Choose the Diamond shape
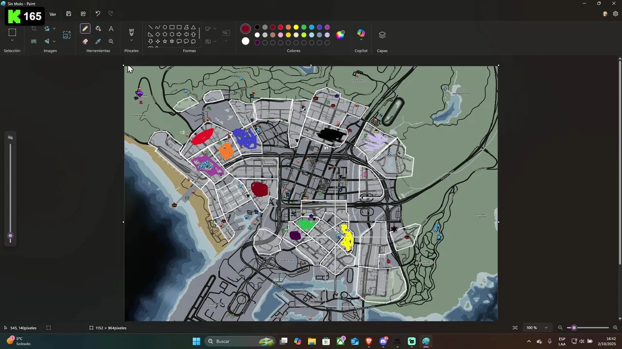This screenshot has height=349, width=622. tap(157, 34)
